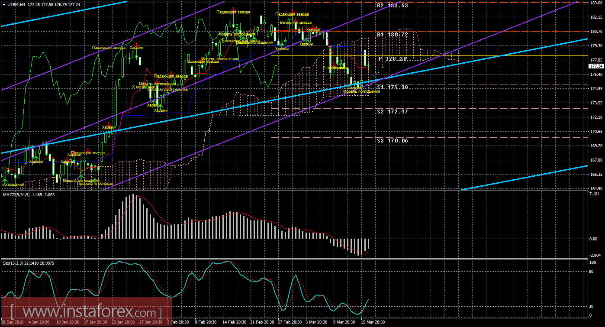Viewport: 605px width, 327px height.
Task: Click the 8 Feb 20:30 time label
Action: [x=206, y=323]
